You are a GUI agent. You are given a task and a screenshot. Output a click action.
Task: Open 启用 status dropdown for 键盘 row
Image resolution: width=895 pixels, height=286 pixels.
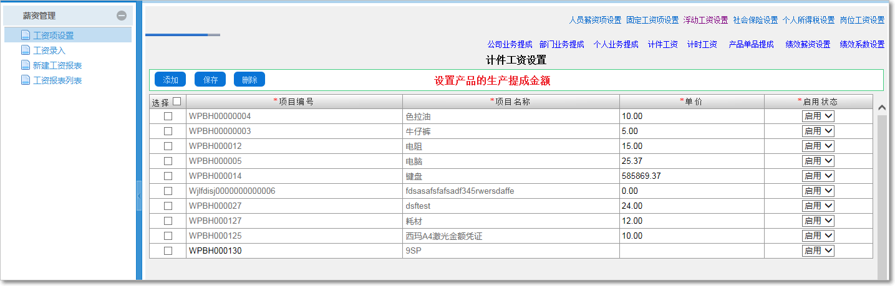(x=818, y=176)
